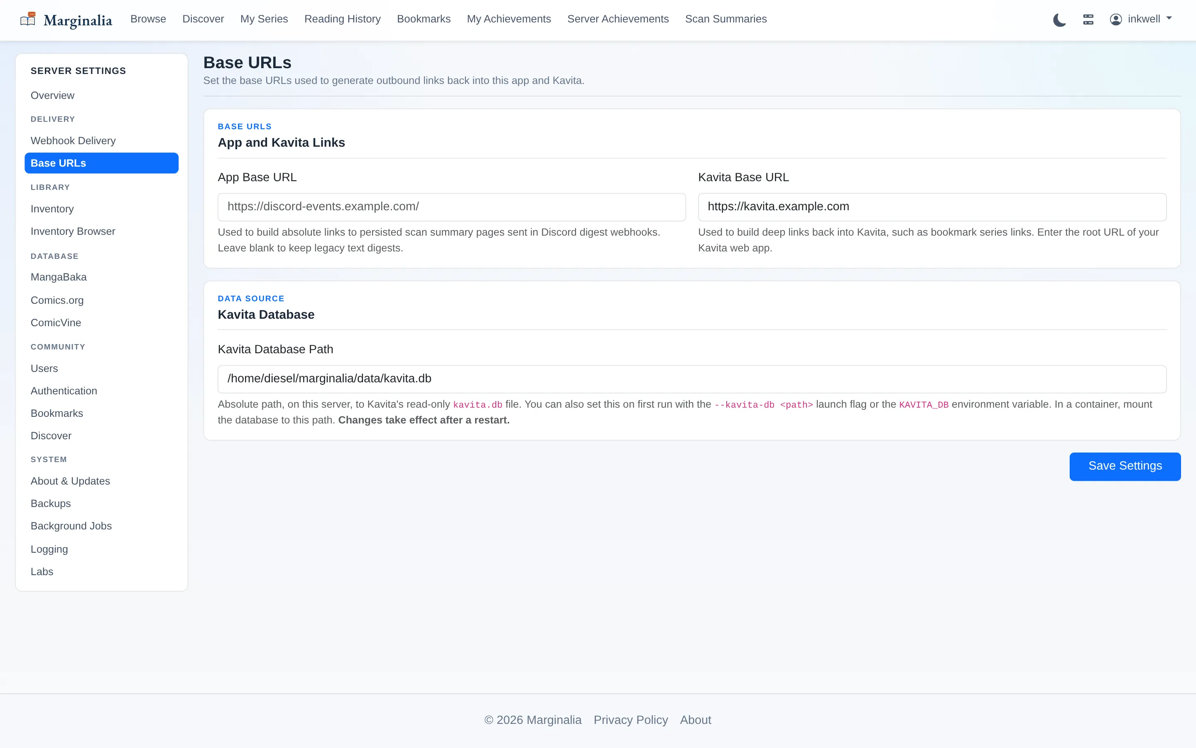Click 'App and Kavita Links' heading

[x=281, y=143]
